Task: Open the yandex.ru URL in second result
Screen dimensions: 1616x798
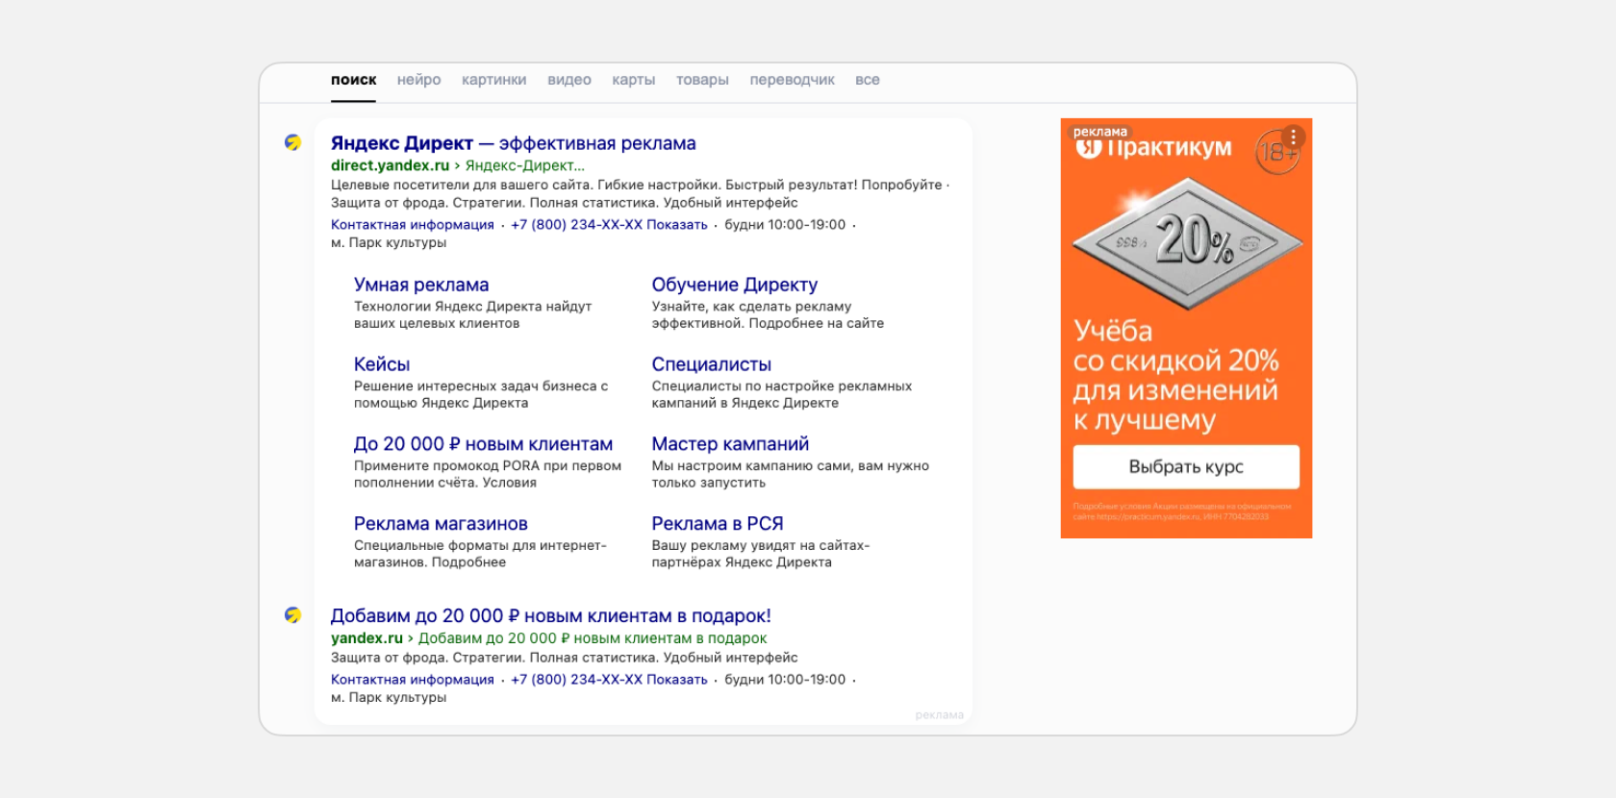Action: click(366, 638)
